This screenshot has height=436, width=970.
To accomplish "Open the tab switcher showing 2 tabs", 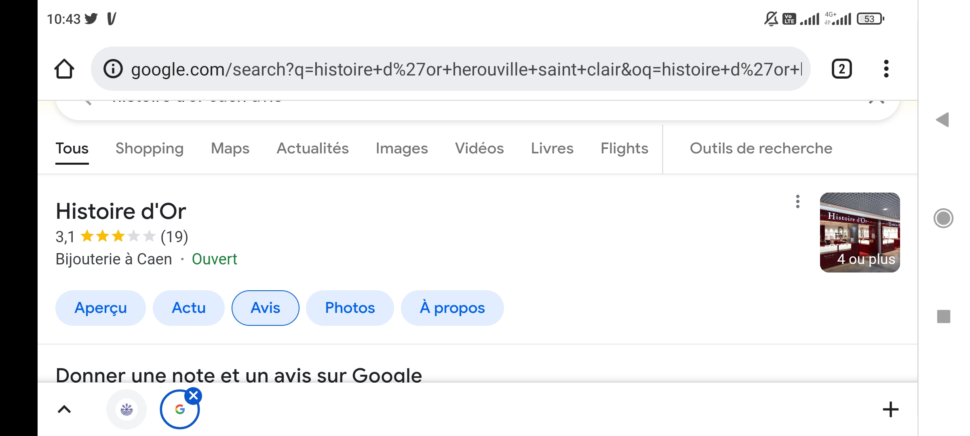I will pyautogui.click(x=842, y=69).
